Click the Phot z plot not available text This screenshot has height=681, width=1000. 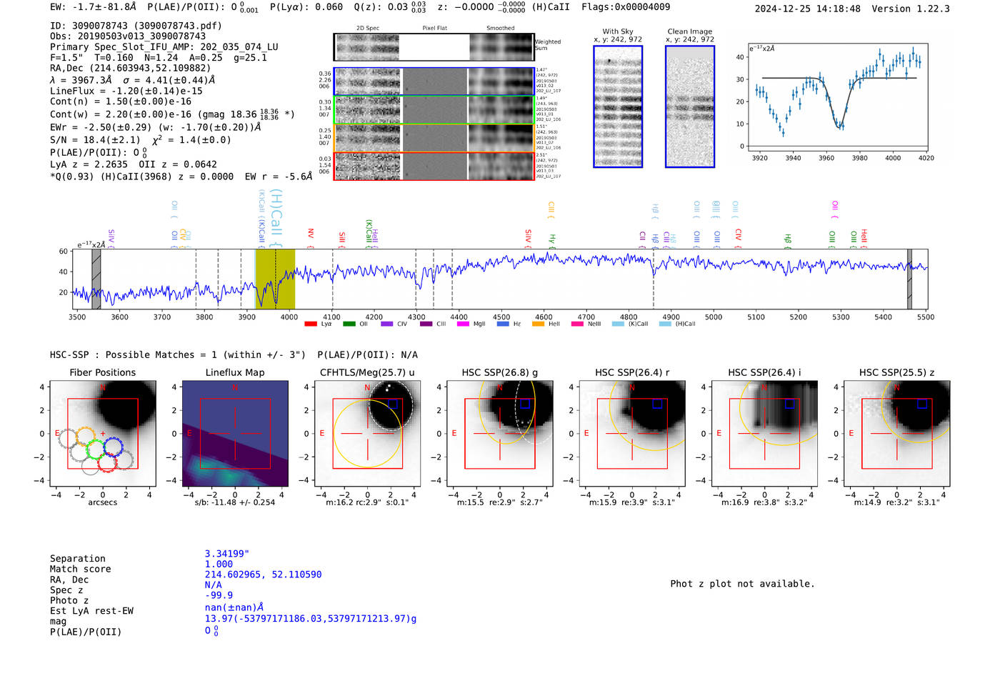(x=742, y=584)
